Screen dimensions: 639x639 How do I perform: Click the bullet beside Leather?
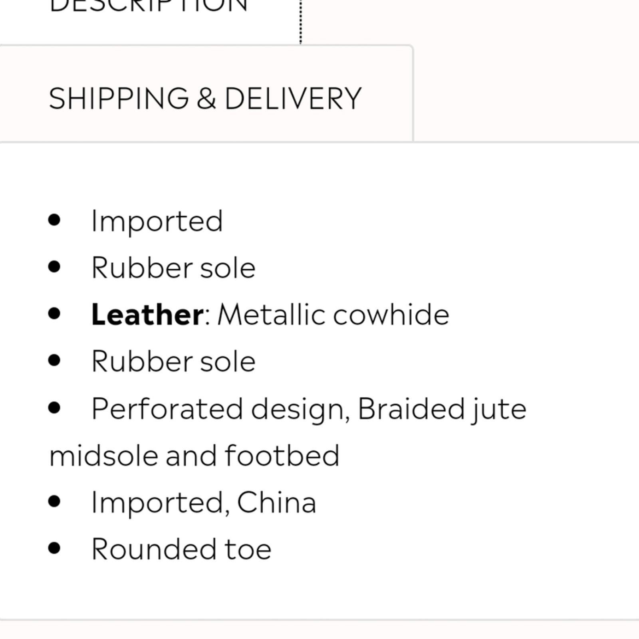point(54,314)
